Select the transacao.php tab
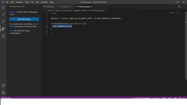 (84, 7)
